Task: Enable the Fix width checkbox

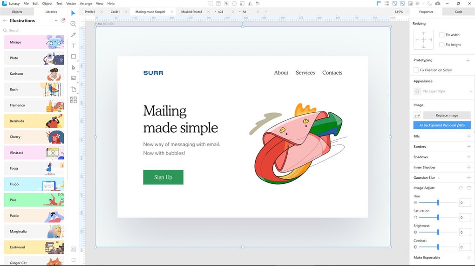Action: [x=441, y=35]
